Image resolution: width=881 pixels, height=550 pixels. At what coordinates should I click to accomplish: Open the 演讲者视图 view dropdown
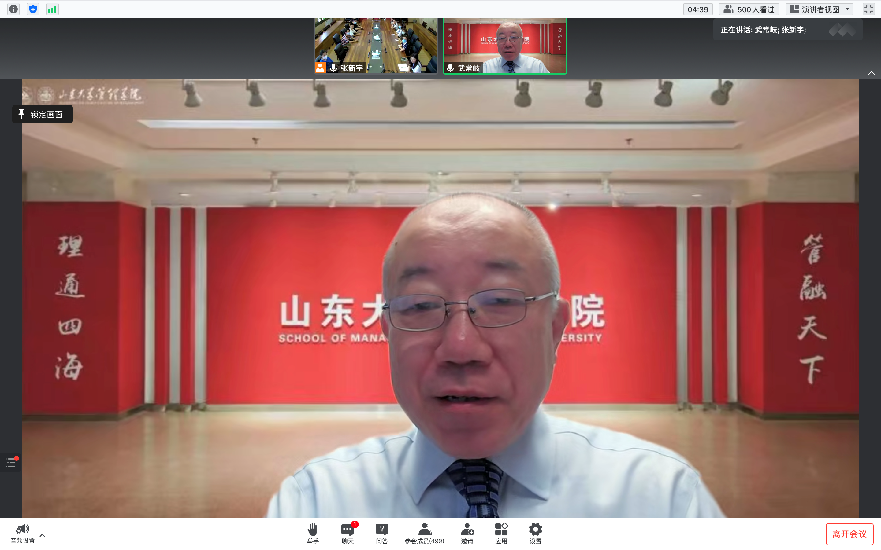tap(819, 9)
